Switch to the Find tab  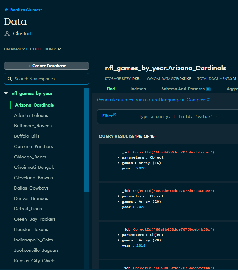click(111, 89)
